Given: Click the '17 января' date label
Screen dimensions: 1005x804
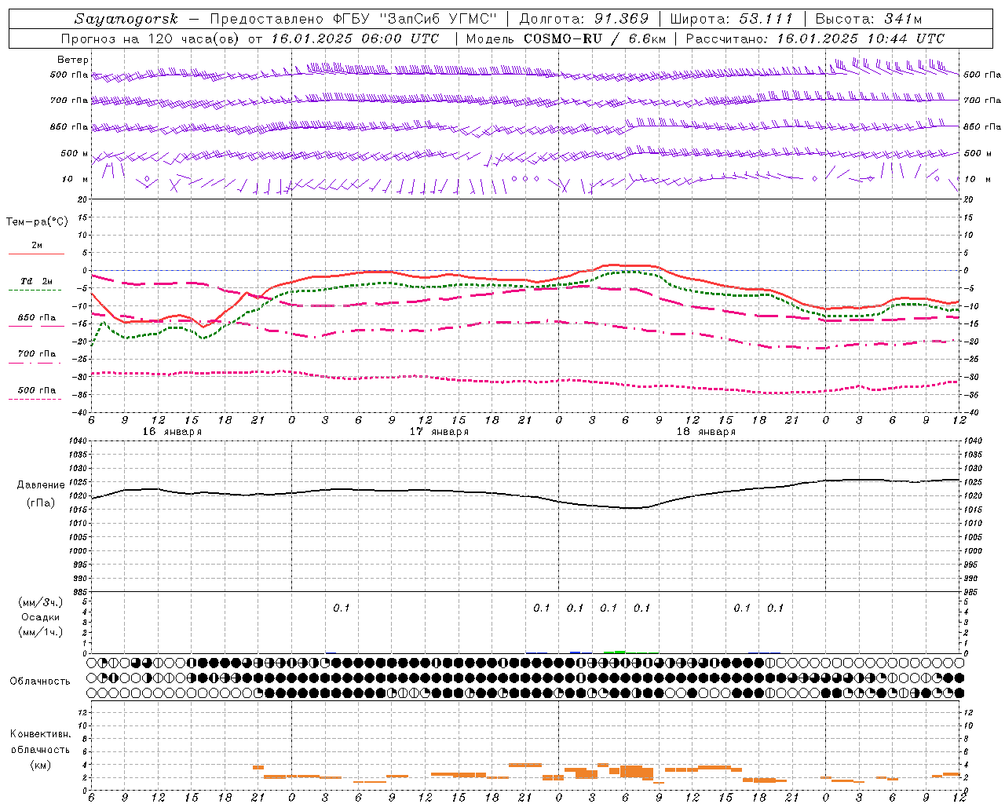Looking at the screenshot, I should 439,432.
